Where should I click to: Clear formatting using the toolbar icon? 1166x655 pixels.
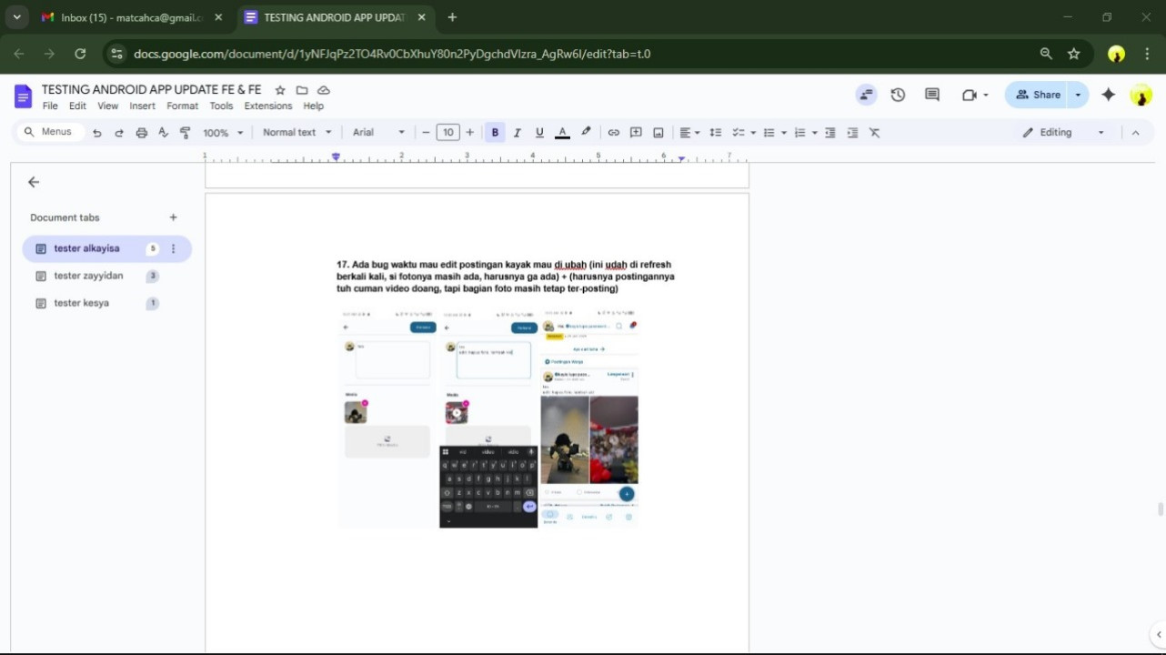[x=874, y=133]
